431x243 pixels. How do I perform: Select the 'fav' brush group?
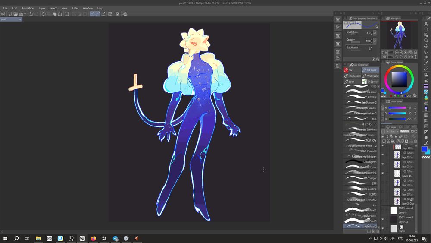(352, 70)
